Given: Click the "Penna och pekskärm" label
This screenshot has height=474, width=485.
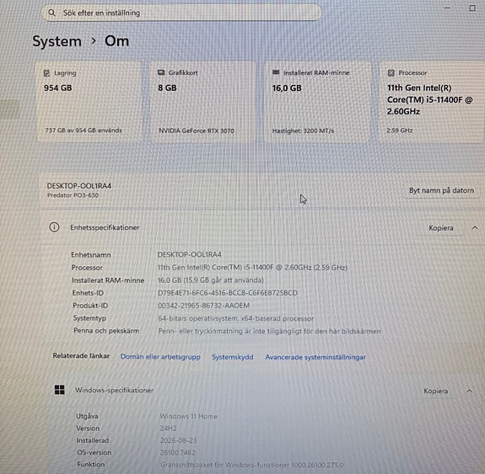Looking at the screenshot, I should [x=106, y=331].
